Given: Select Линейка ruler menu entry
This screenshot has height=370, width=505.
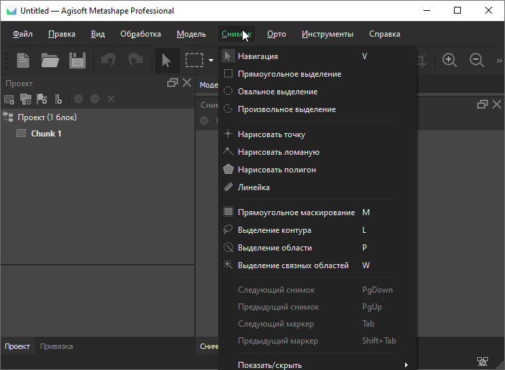Looking at the screenshot, I should point(254,187).
